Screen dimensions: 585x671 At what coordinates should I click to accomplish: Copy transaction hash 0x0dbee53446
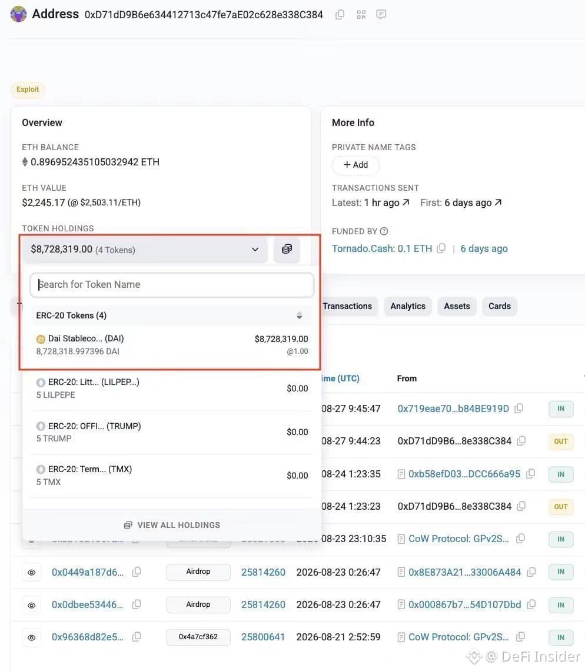coord(137,604)
